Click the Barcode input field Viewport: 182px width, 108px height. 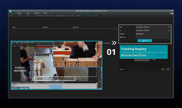click(x=153, y=34)
